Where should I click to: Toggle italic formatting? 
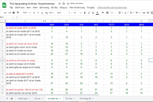(89, 13)
